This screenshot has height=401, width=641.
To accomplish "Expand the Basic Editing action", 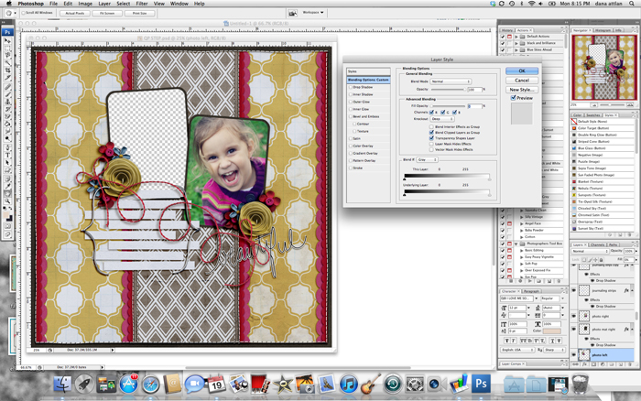I will 522,250.
